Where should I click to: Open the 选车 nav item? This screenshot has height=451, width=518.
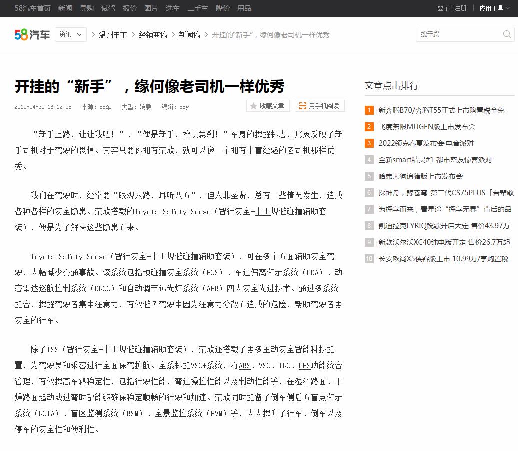click(x=173, y=8)
